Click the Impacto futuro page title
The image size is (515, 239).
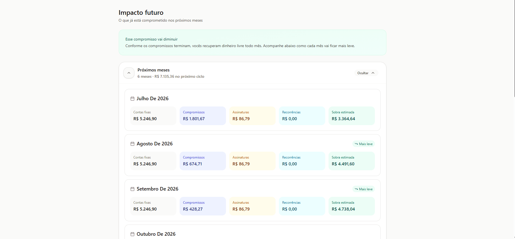(141, 13)
